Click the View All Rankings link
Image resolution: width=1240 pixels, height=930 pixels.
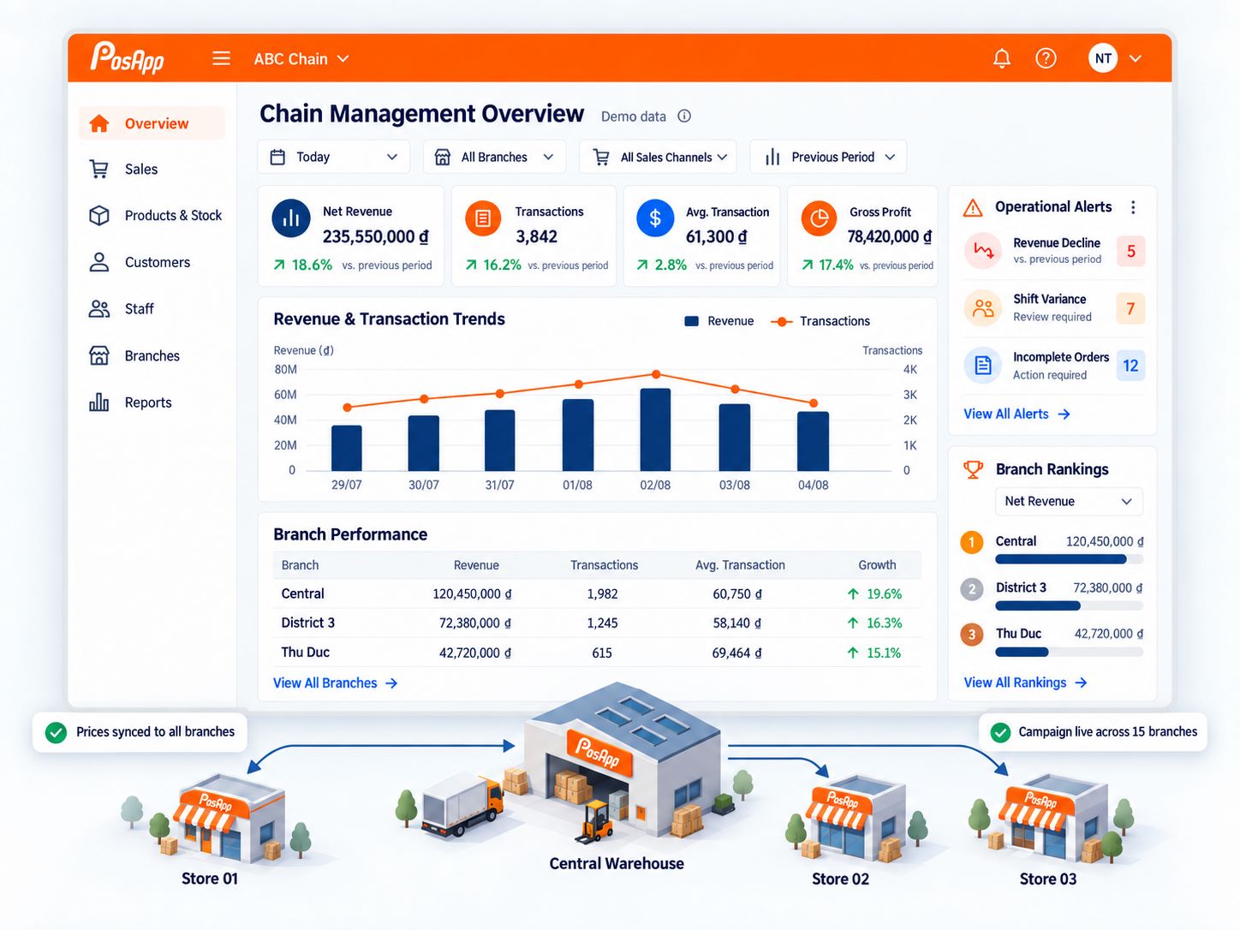coord(1025,683)
